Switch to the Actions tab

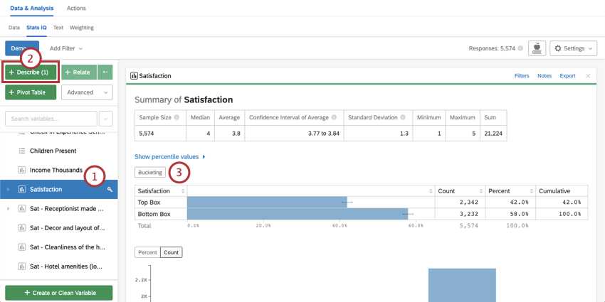(76, 8)
